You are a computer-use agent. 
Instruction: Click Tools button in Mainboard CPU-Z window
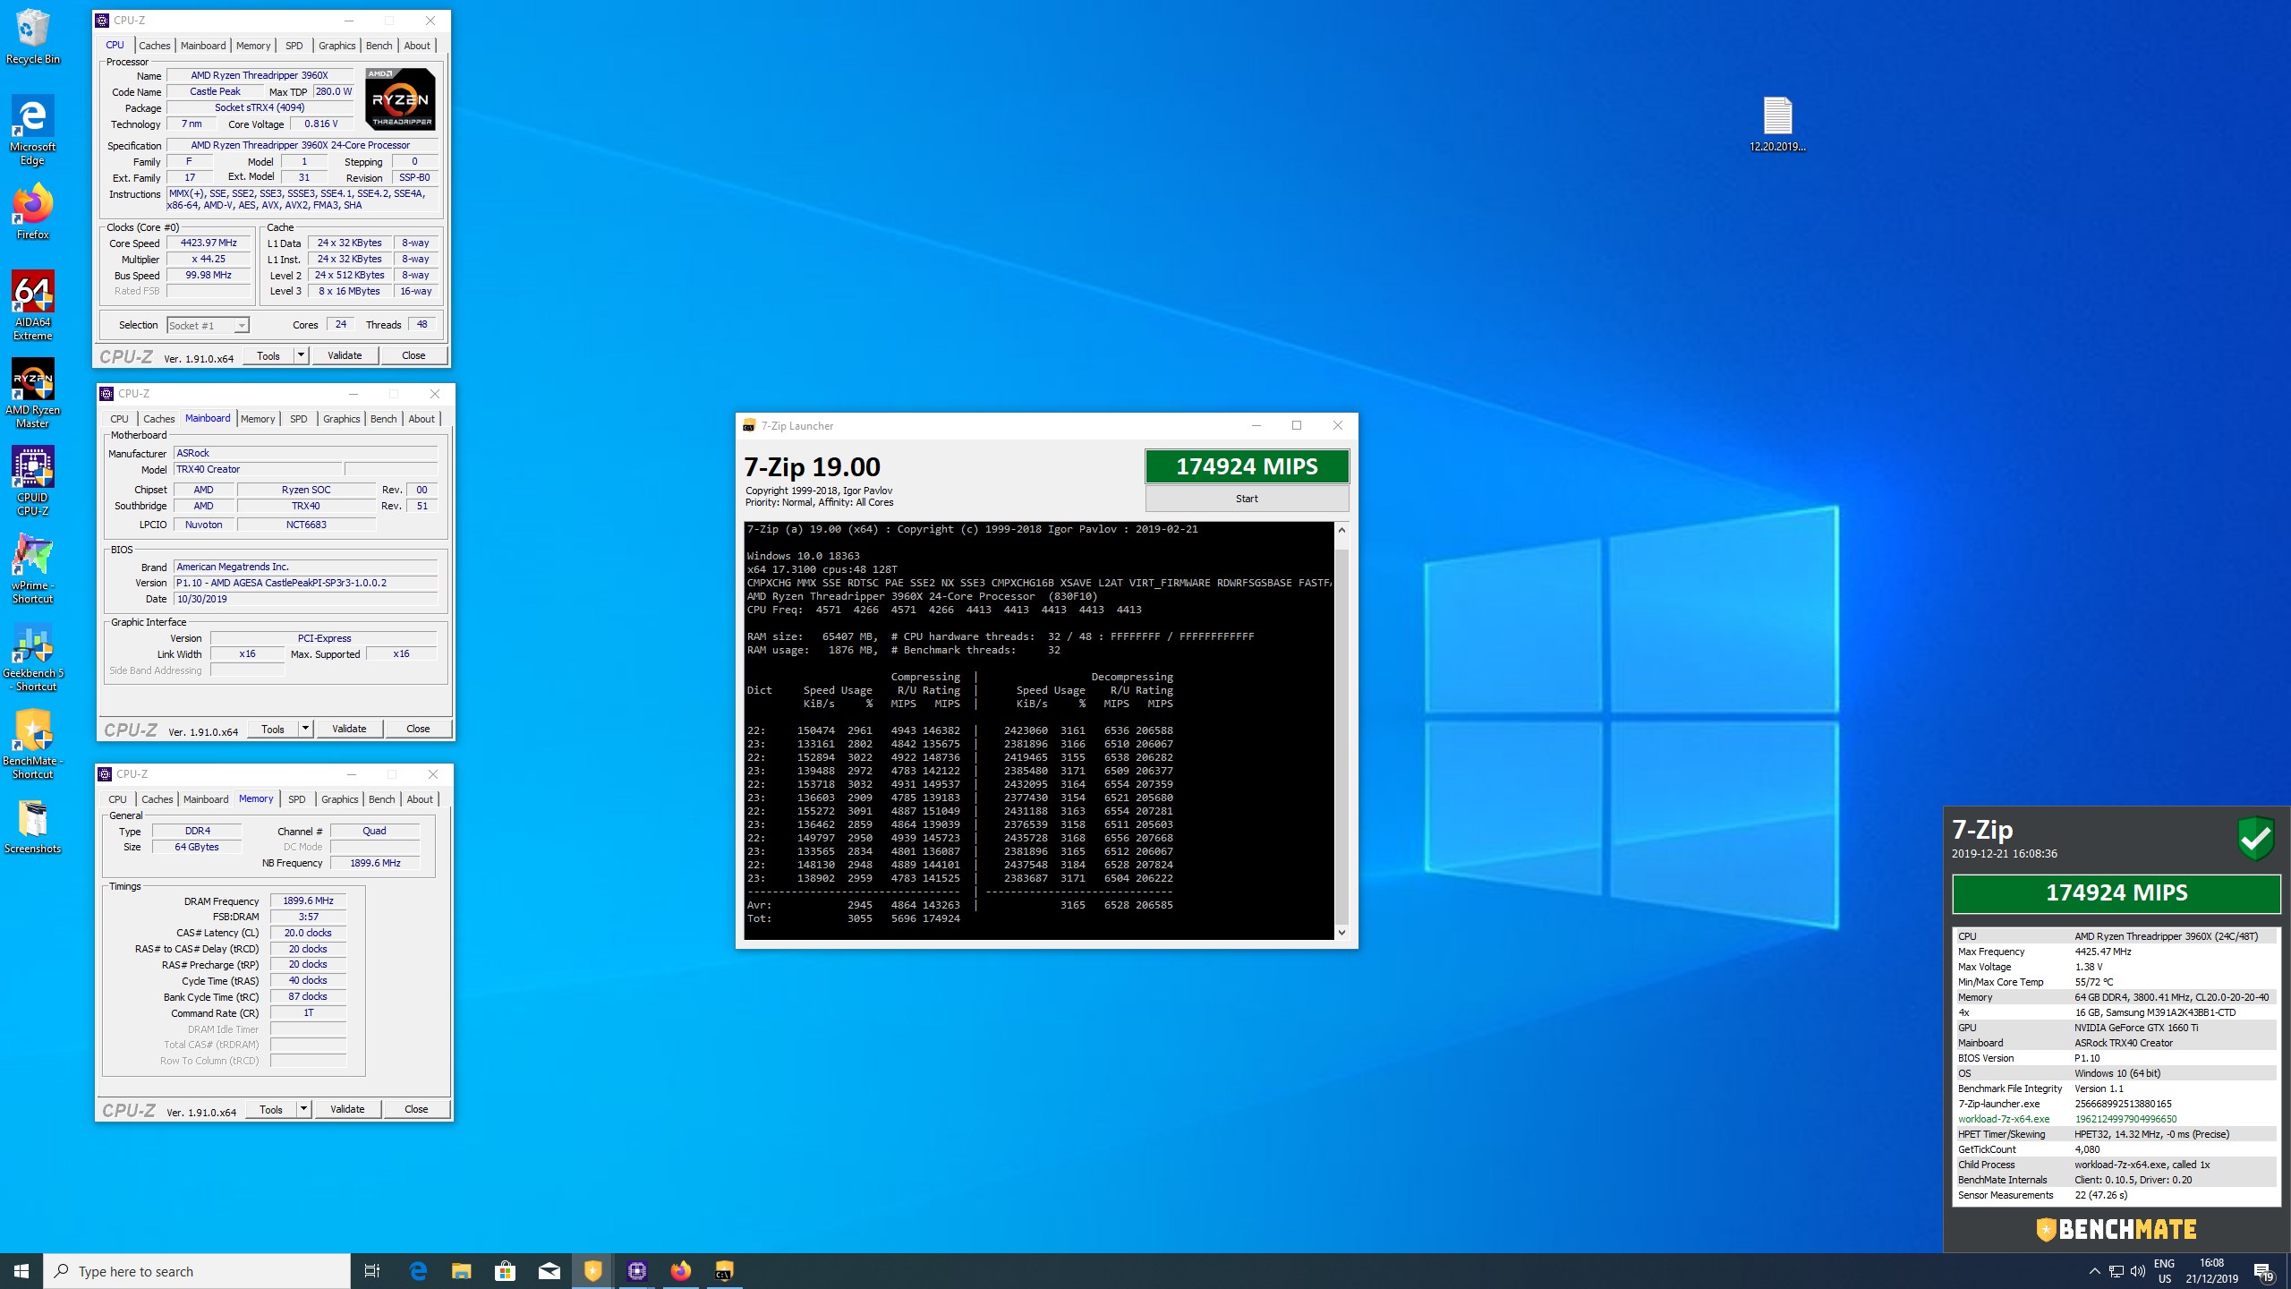[x=273, y=729]
